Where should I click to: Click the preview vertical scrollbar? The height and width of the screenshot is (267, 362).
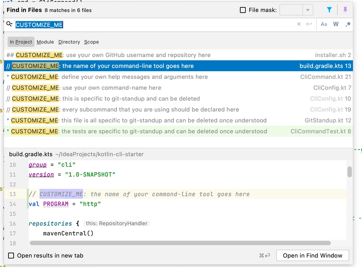tap(349, 172)
